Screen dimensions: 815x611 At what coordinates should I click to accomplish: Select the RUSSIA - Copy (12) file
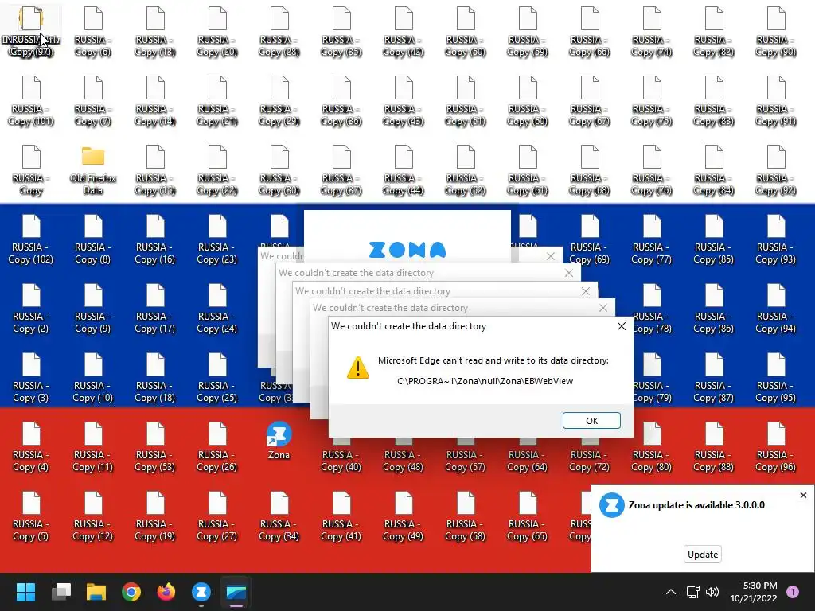click(93, 516)
